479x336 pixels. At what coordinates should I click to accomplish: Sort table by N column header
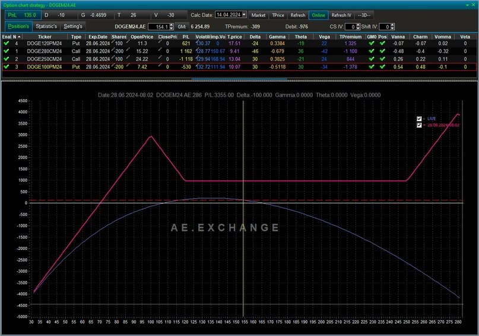(x=17, y=37)
